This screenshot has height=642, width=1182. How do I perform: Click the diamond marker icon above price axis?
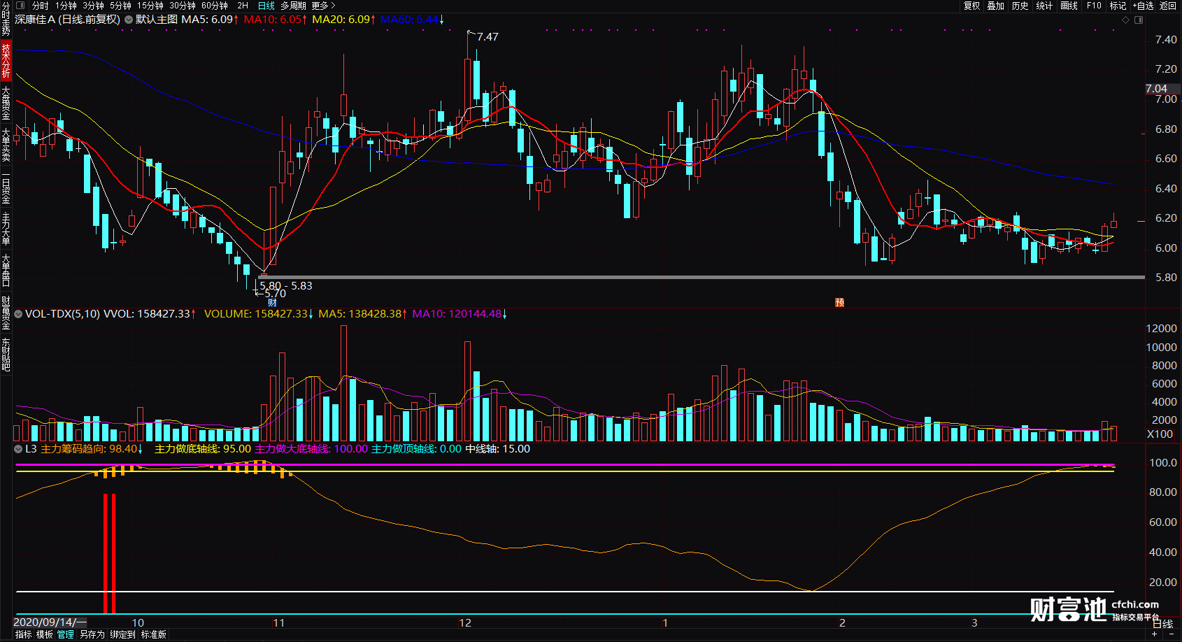[1126, 20]
